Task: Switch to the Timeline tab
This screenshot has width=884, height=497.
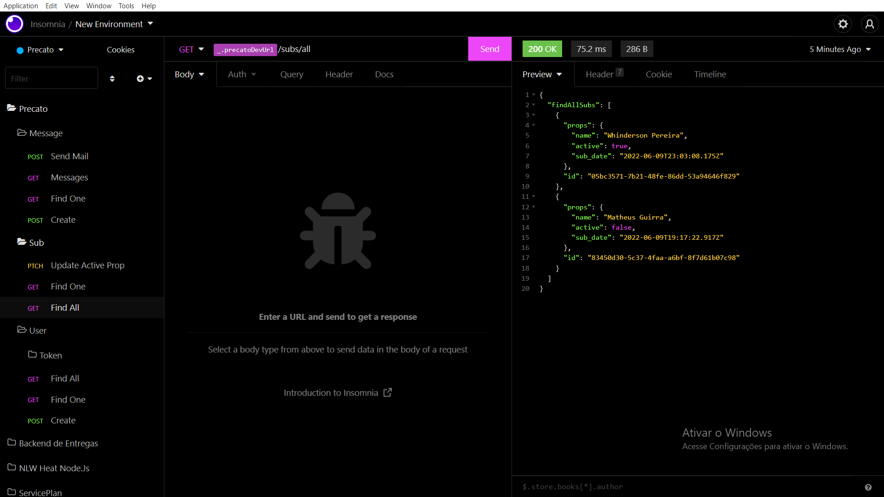Action: pos(710,75)
